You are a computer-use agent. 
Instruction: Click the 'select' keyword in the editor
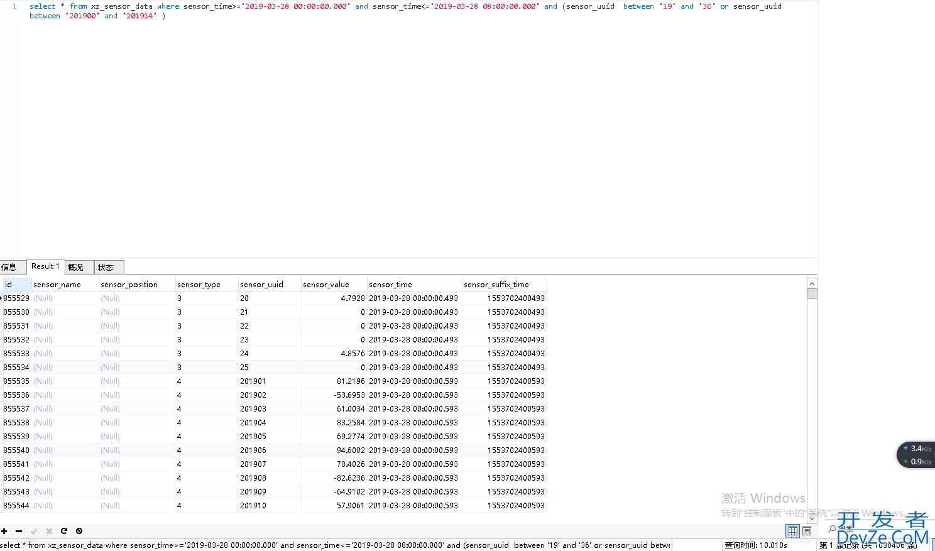[x=43, y=6]
